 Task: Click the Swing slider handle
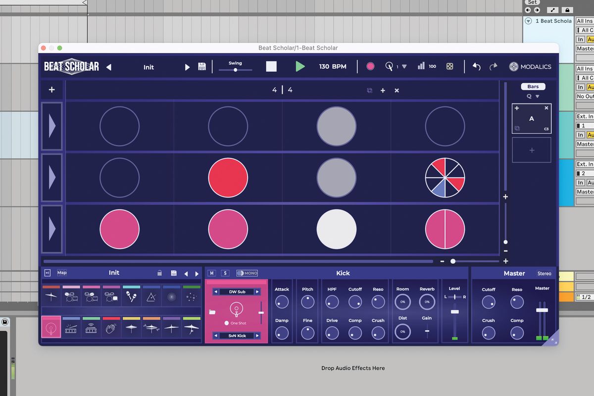[x=235, y=69]
